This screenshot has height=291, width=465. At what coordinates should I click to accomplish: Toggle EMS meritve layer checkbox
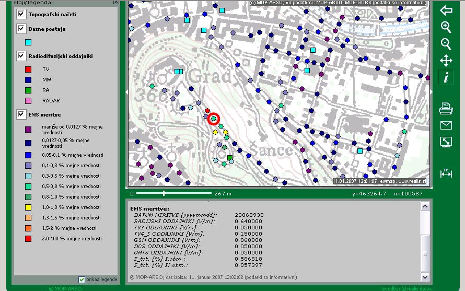click(21, 114)
